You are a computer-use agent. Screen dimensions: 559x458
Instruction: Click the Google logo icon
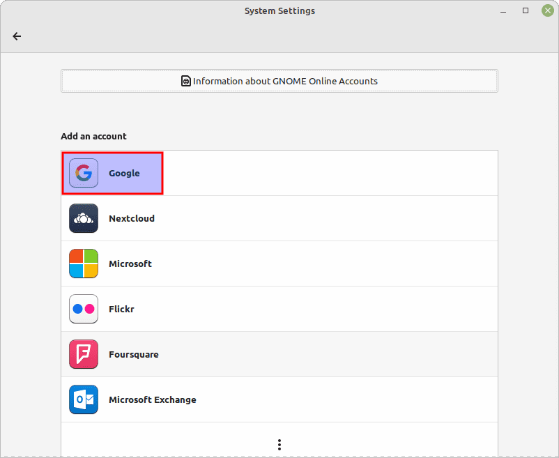coord(84,173)
